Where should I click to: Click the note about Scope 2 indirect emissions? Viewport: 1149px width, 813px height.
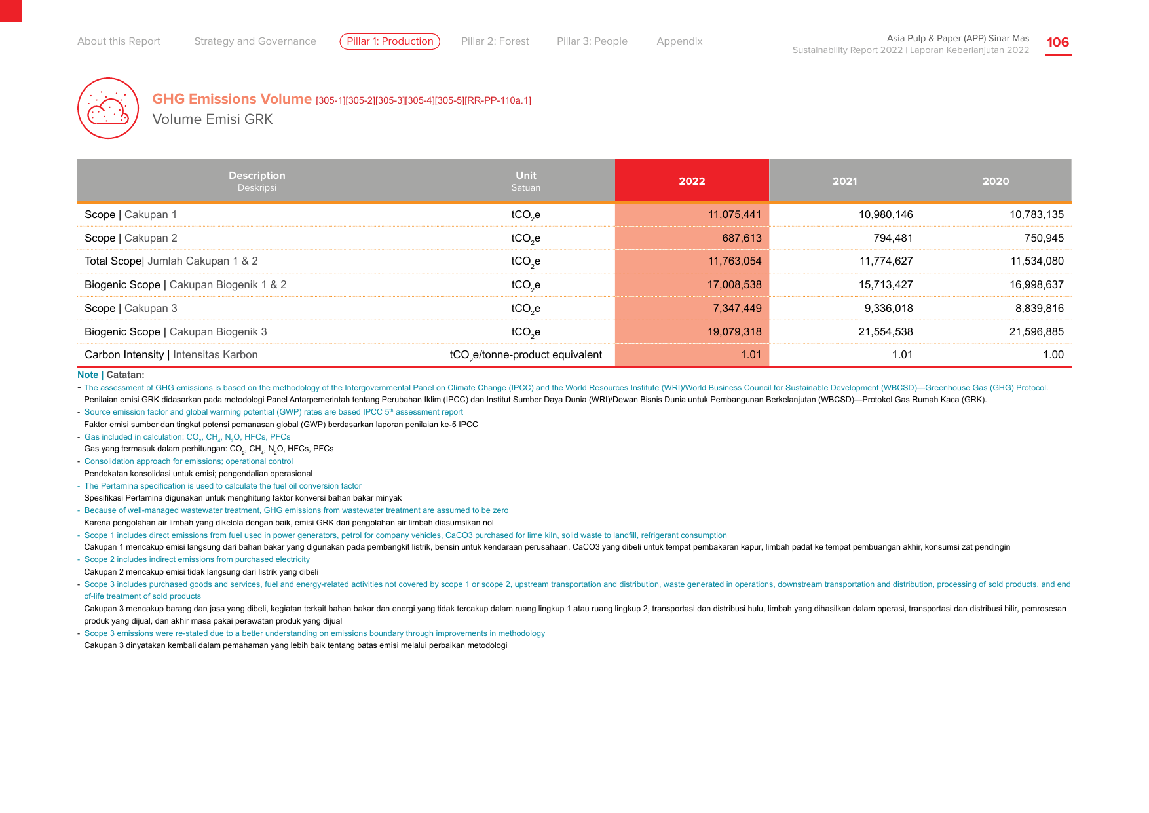[x=197, y=560]
